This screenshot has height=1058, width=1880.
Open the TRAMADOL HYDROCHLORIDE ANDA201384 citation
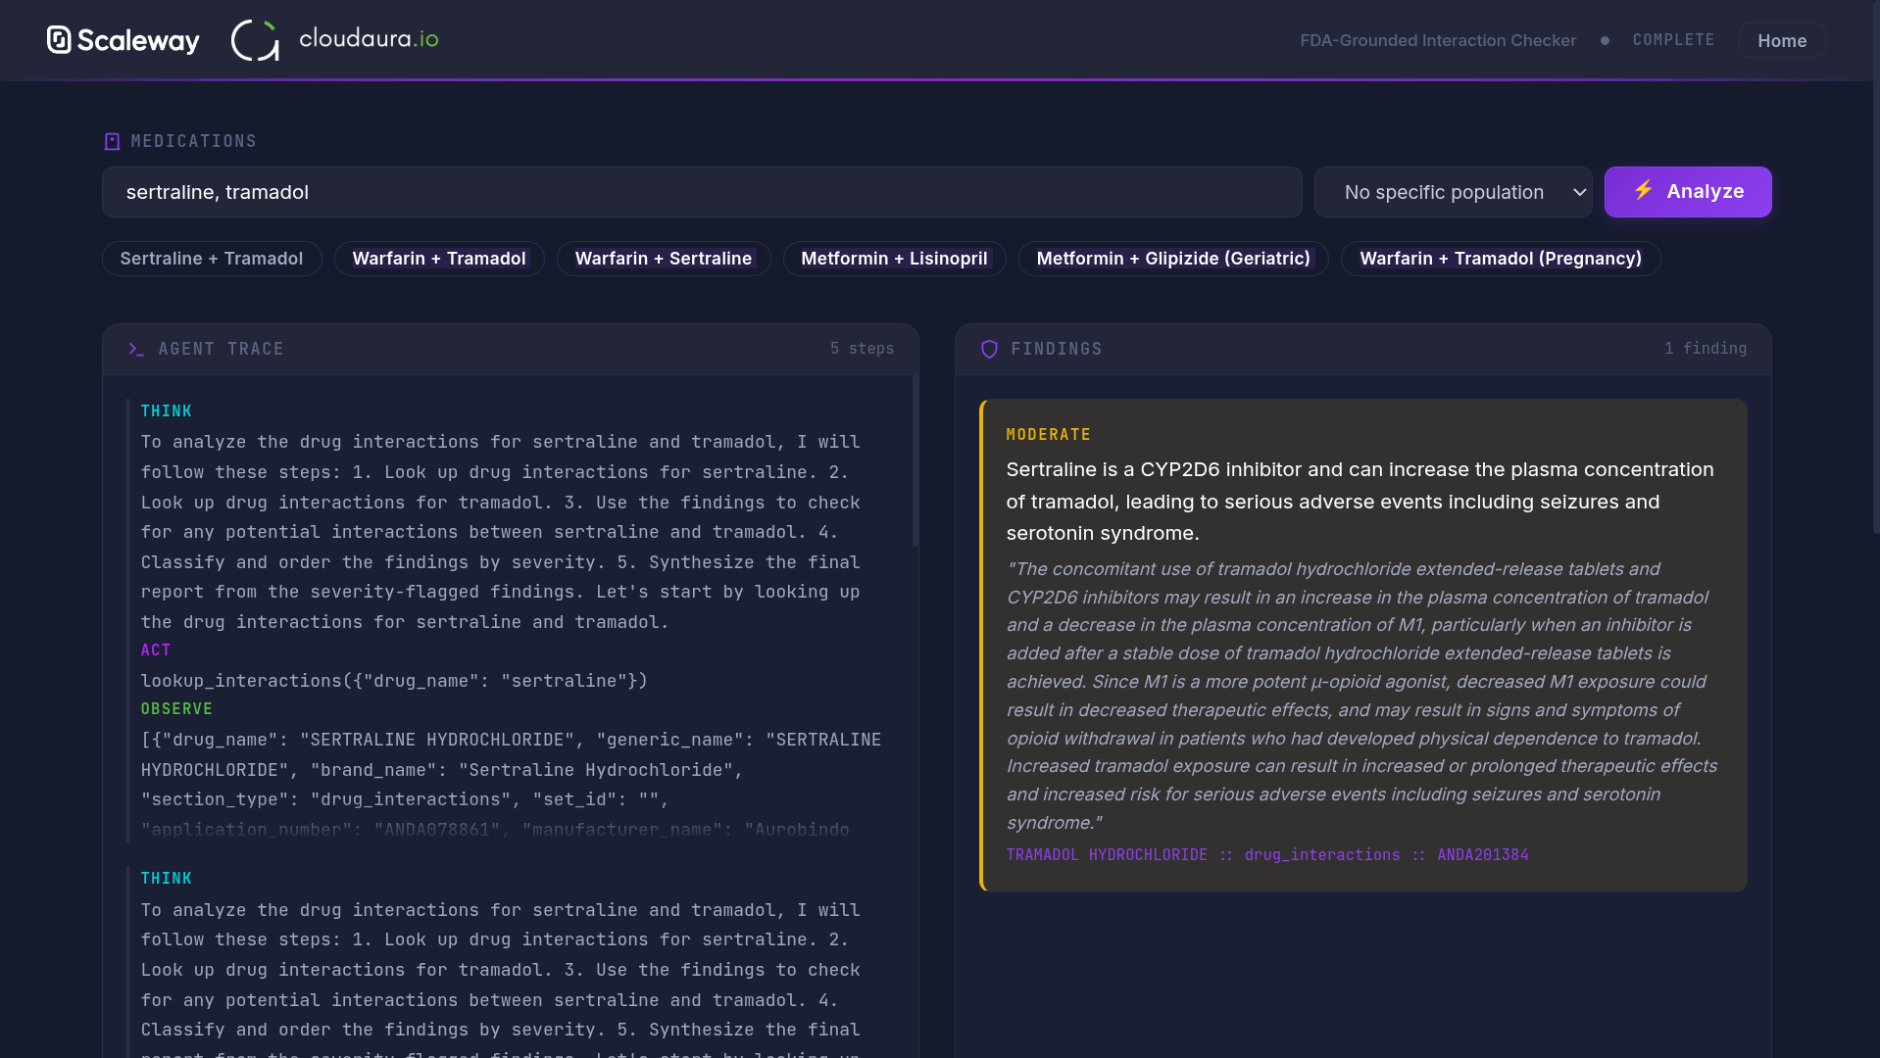(x=1267, y=855)
